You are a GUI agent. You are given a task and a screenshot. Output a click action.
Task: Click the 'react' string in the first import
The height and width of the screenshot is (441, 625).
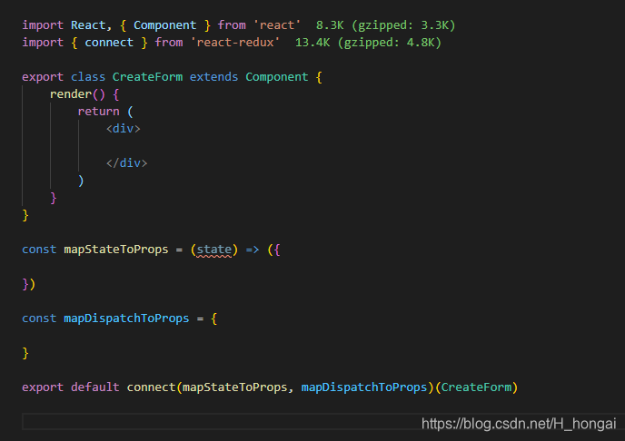click(x=277, y=25)
